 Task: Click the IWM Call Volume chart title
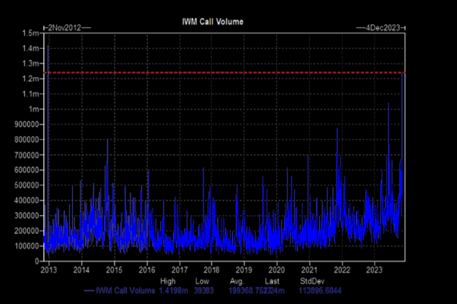213,22
